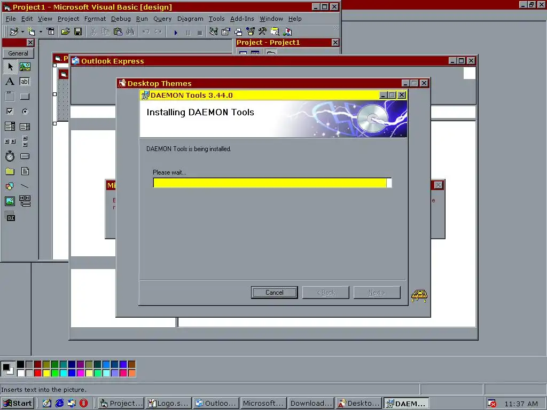Open the Tools menu
This screenshot has width=547, height=410.
[217, 19]
